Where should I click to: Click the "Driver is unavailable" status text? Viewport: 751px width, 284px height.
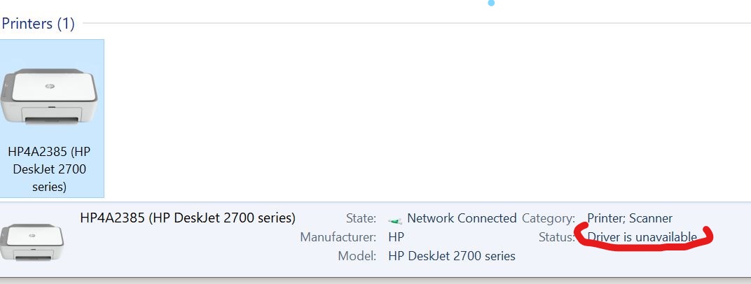[x=642, y=237]
